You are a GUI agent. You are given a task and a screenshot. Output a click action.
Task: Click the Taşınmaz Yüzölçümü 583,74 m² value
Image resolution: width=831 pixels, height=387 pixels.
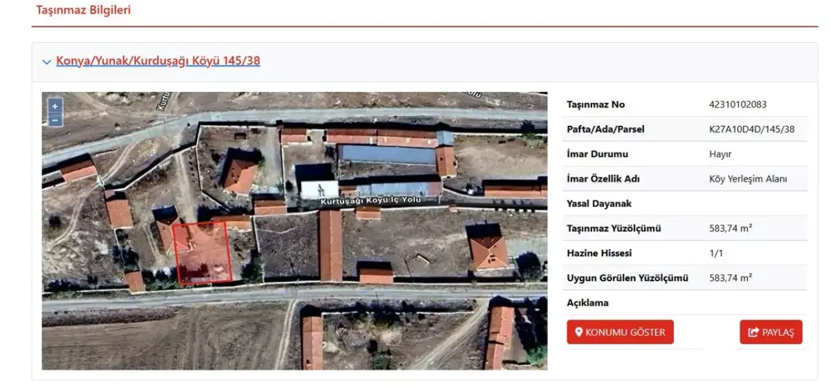(731, 228)
